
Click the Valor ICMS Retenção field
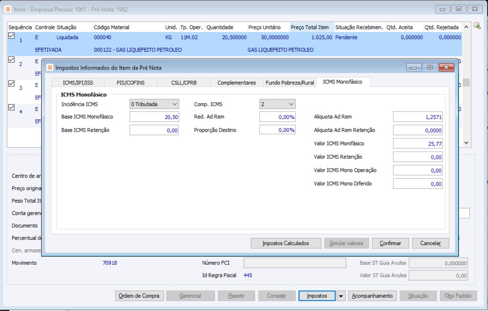[418, 157]
